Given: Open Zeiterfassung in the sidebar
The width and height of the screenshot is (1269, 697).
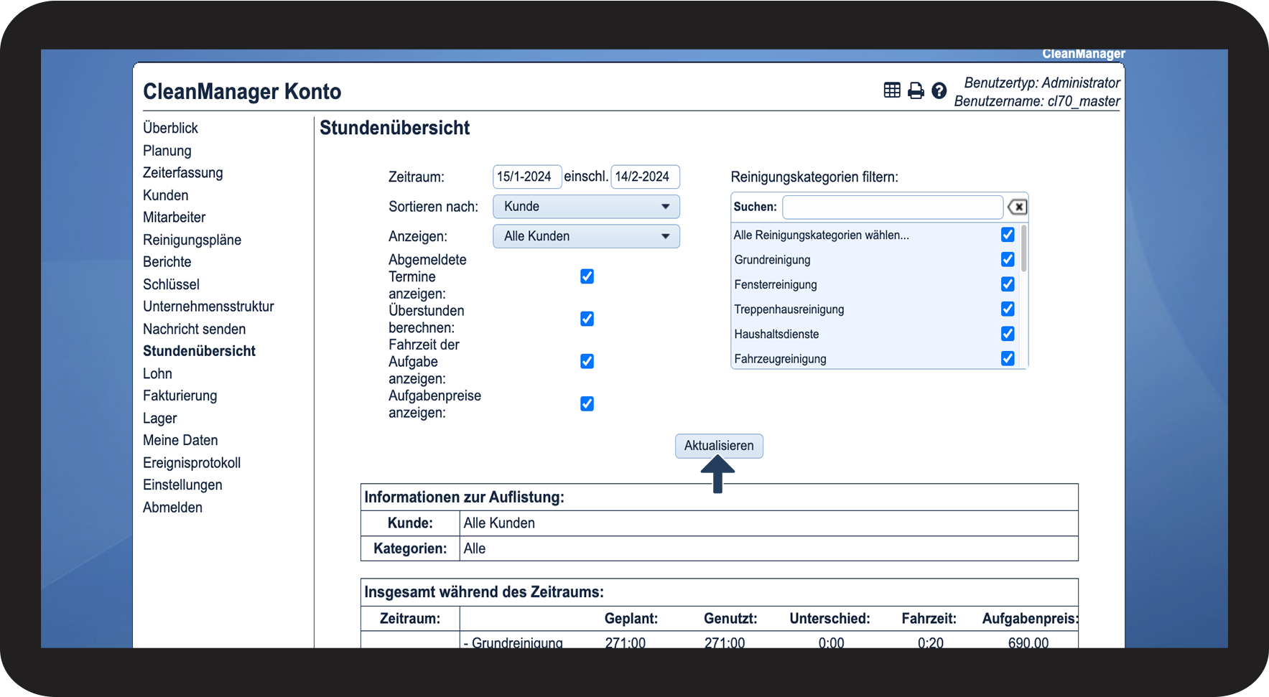Looking at the screenshot, I should point(182,173).
